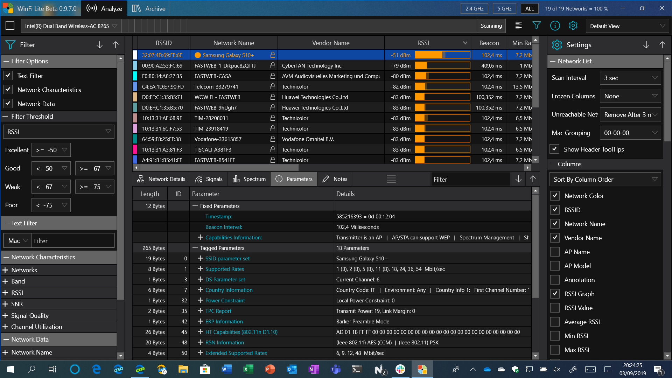Open RSSI threshold type dropdown
This screenshot has height=378, width=672.
click(59, 132)
